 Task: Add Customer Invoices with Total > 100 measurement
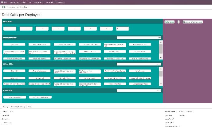(115, 45)
